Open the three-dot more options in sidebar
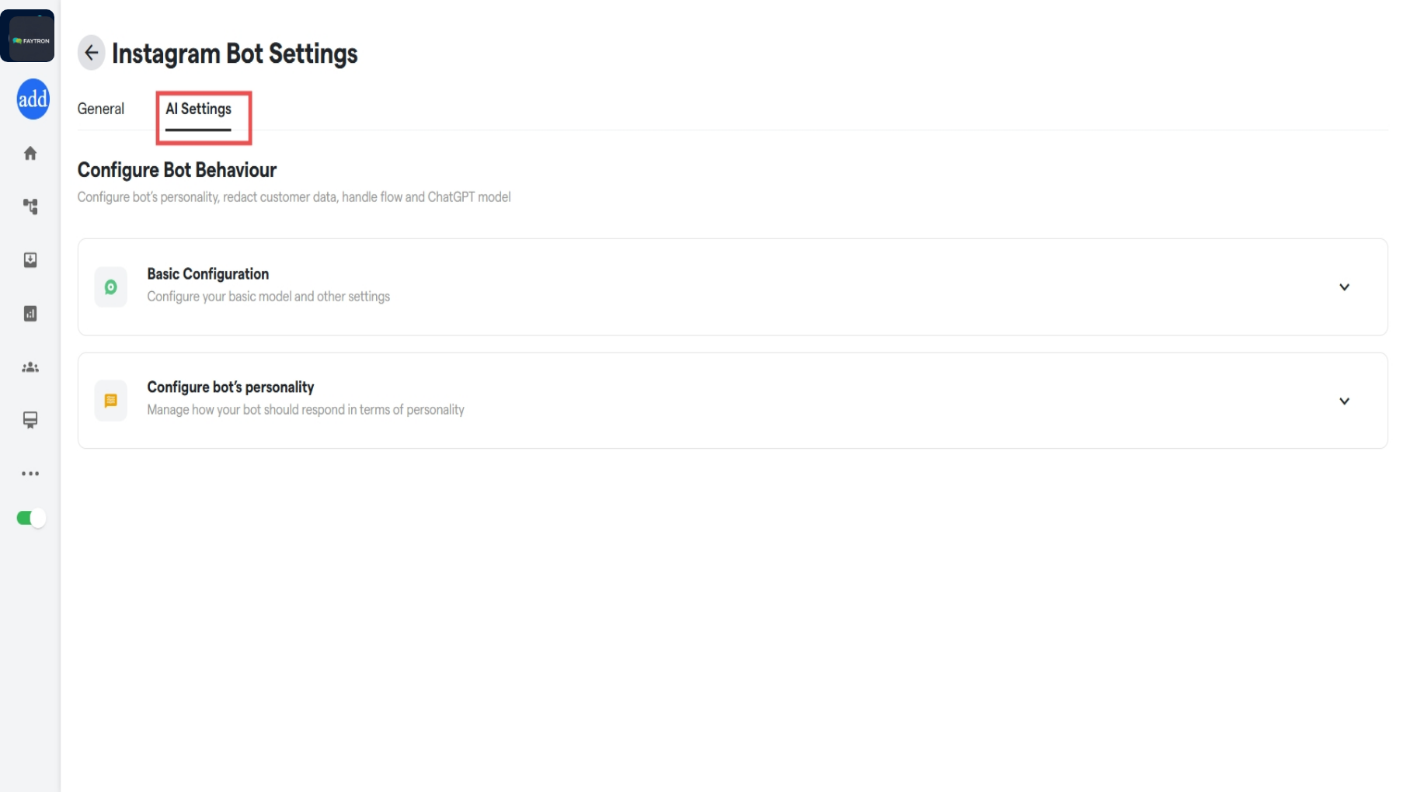 click(30, 474)
